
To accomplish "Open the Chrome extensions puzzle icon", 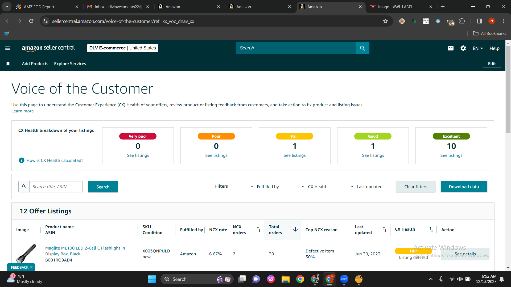I will [462, 21].
